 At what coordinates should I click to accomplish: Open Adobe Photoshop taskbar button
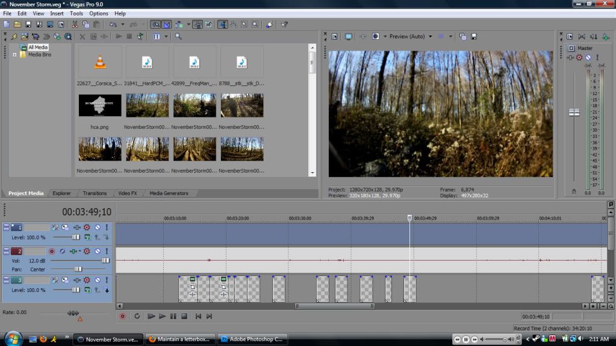(x=253, y=339)
